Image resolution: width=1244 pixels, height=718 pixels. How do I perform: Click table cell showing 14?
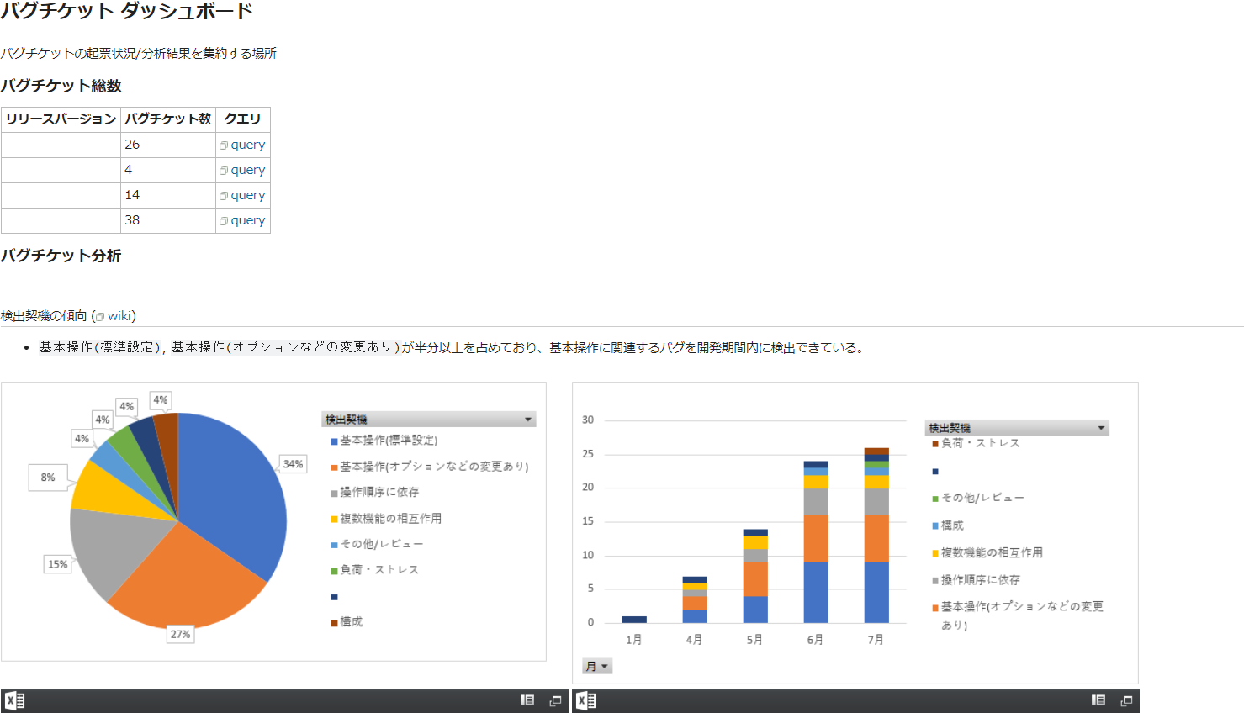tap(168, 195)
